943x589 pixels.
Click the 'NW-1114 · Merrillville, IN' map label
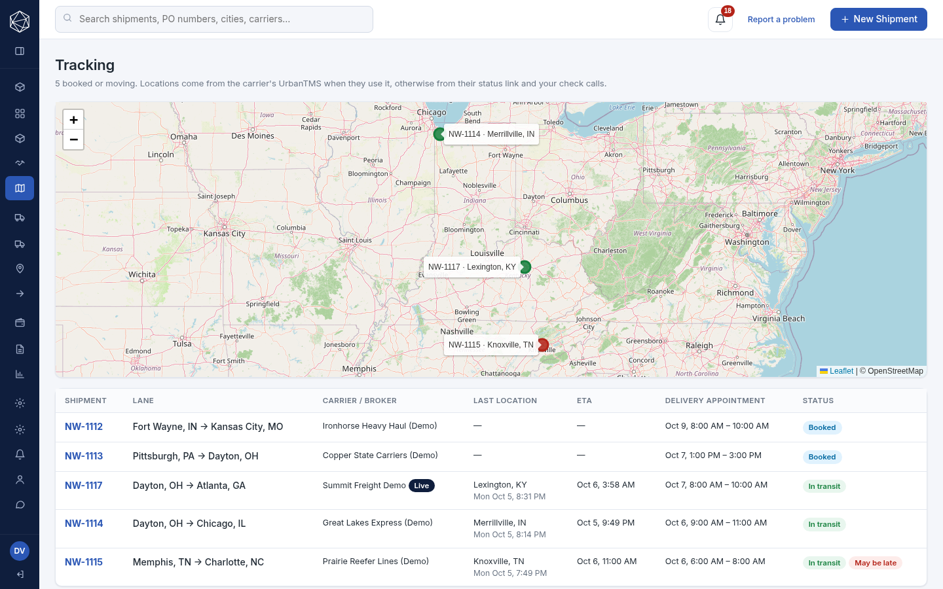[491, 134]
